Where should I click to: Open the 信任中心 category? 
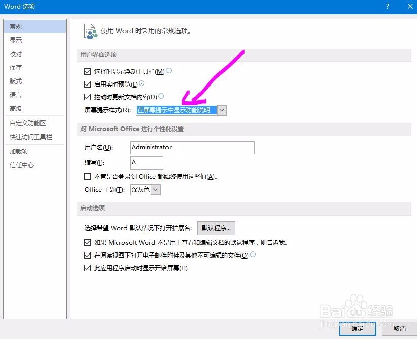coord(35,165)
